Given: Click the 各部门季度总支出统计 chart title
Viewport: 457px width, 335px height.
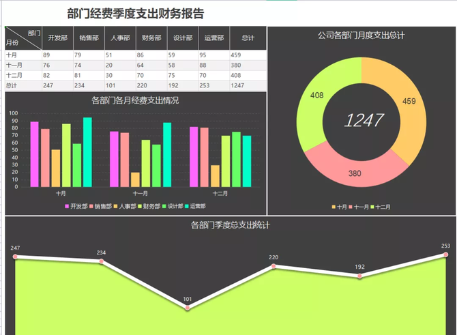Looking at the screenshot, I should 228,224.
